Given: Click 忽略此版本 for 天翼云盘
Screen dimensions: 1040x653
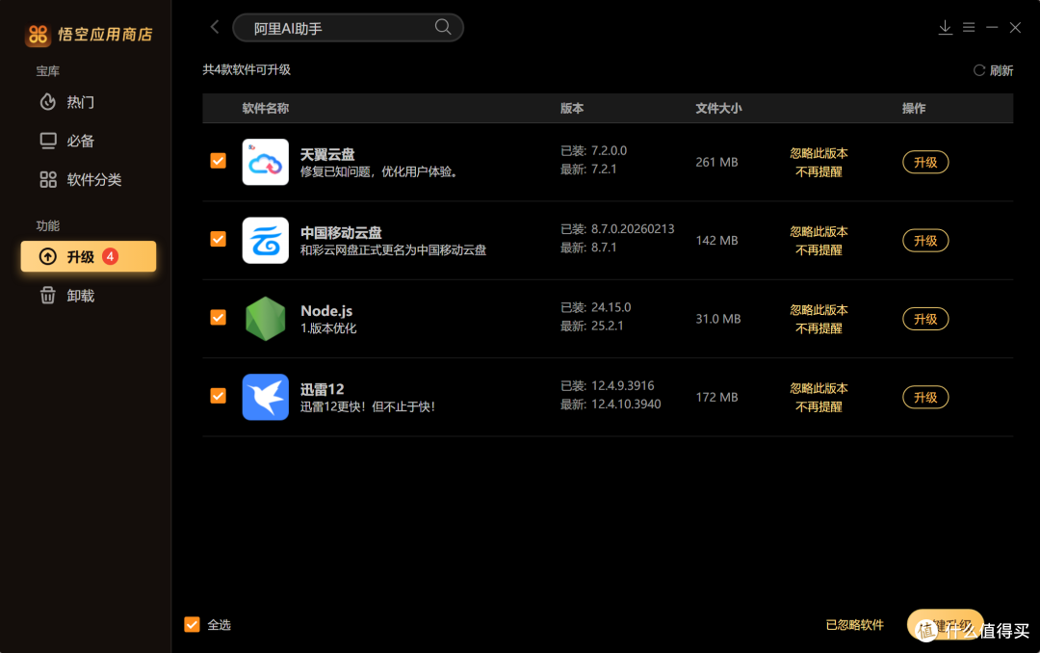Looking at the screenshot, I should tap(819, 153).
